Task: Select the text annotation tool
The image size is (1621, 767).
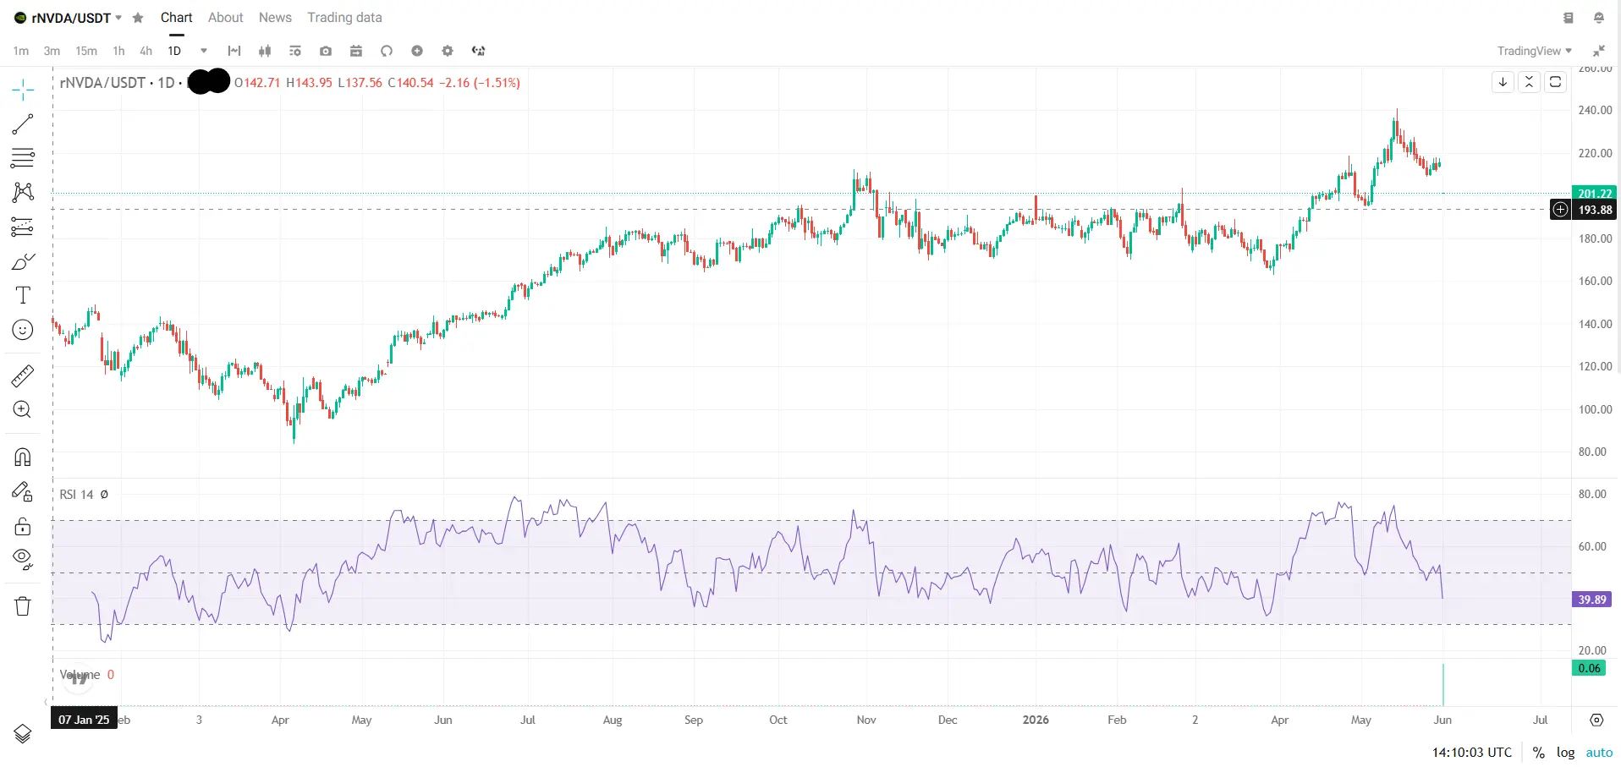Action: (23, 295)
